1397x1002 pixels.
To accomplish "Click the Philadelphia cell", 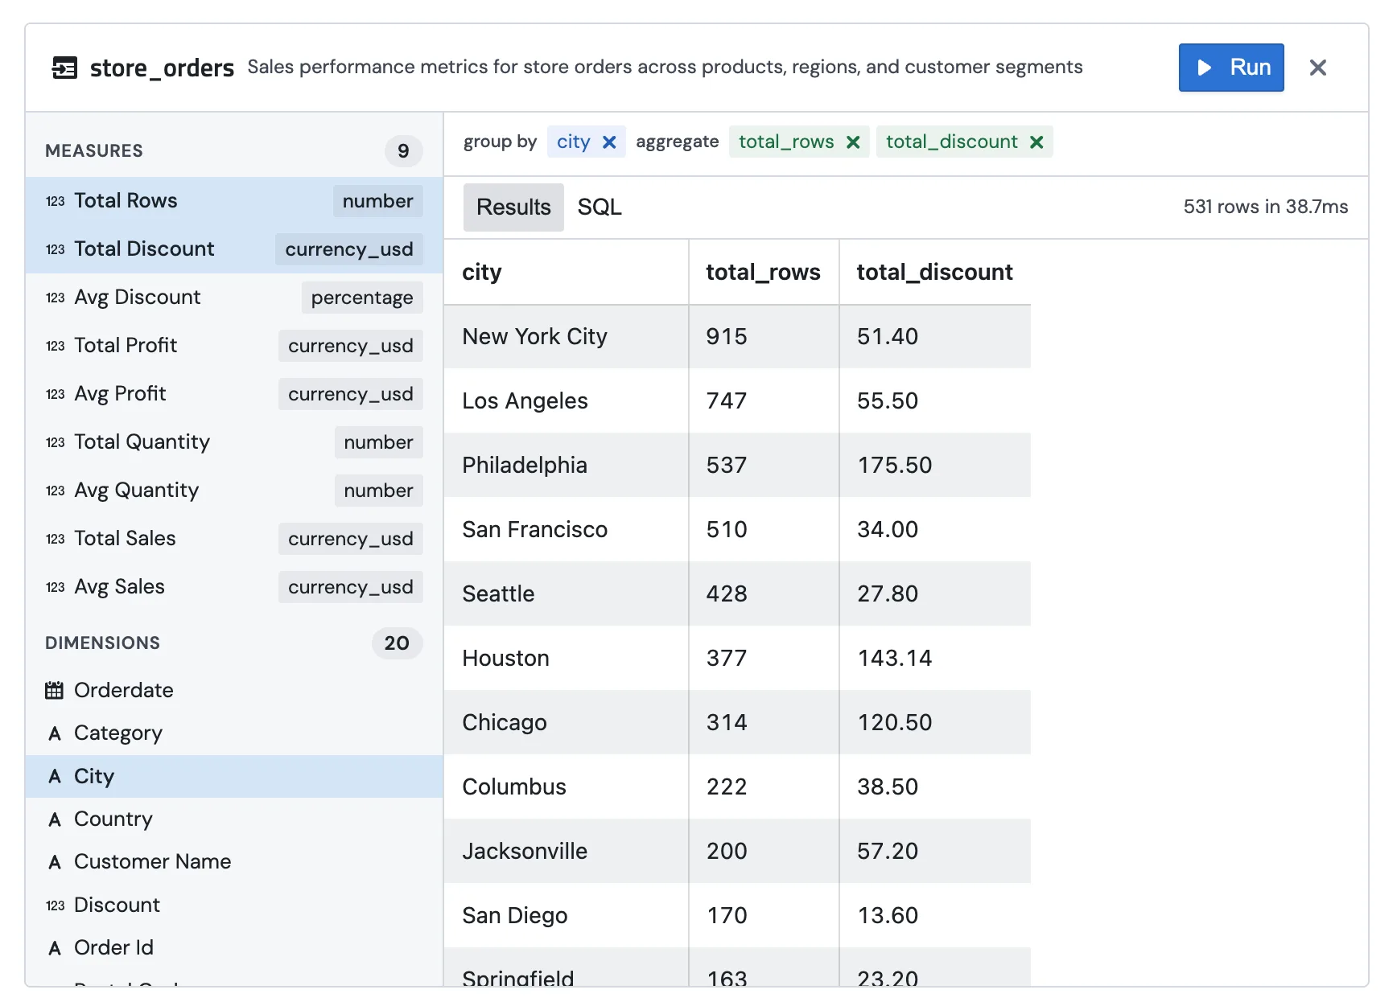I will tap(566, 465).
